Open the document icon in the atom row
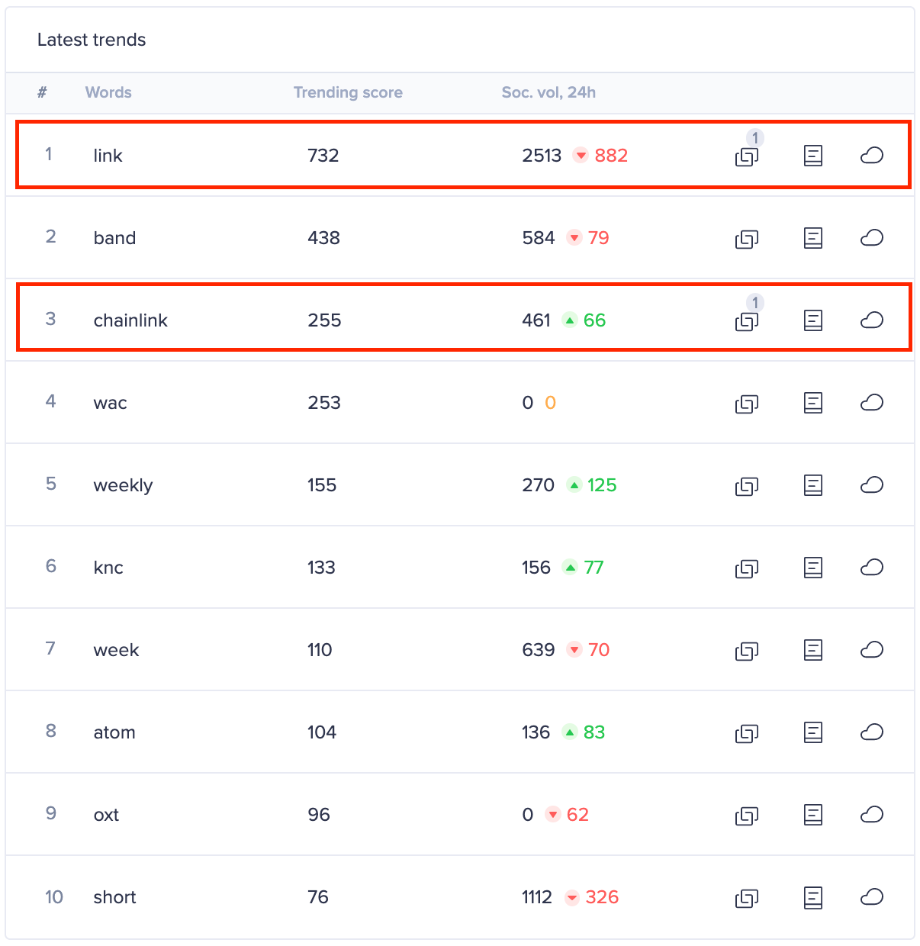 point(812,732)
